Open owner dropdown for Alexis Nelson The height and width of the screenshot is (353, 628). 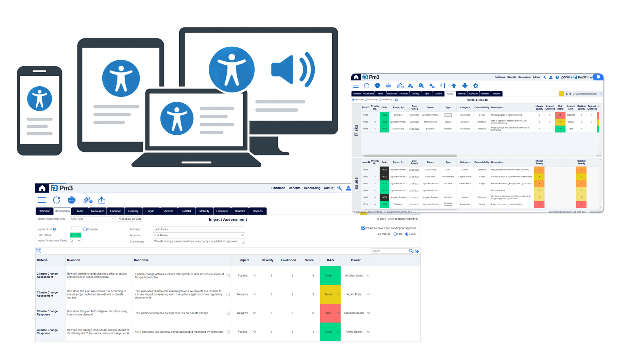coord(368,332)
